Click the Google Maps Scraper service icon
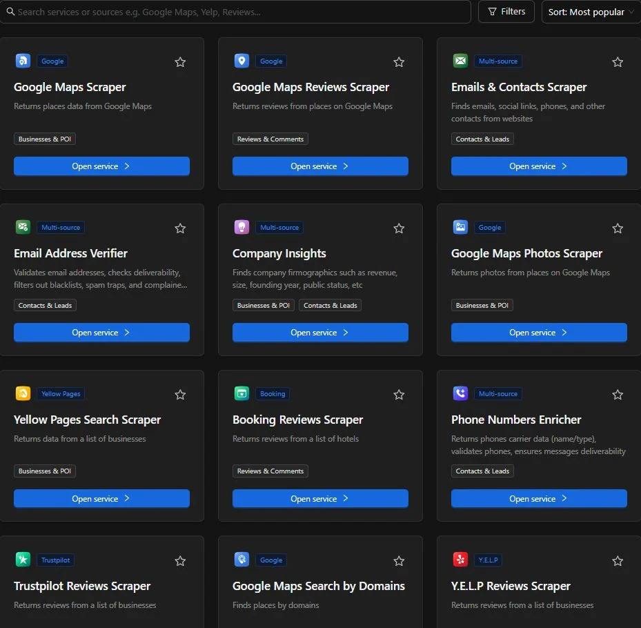 pos(23,61)
